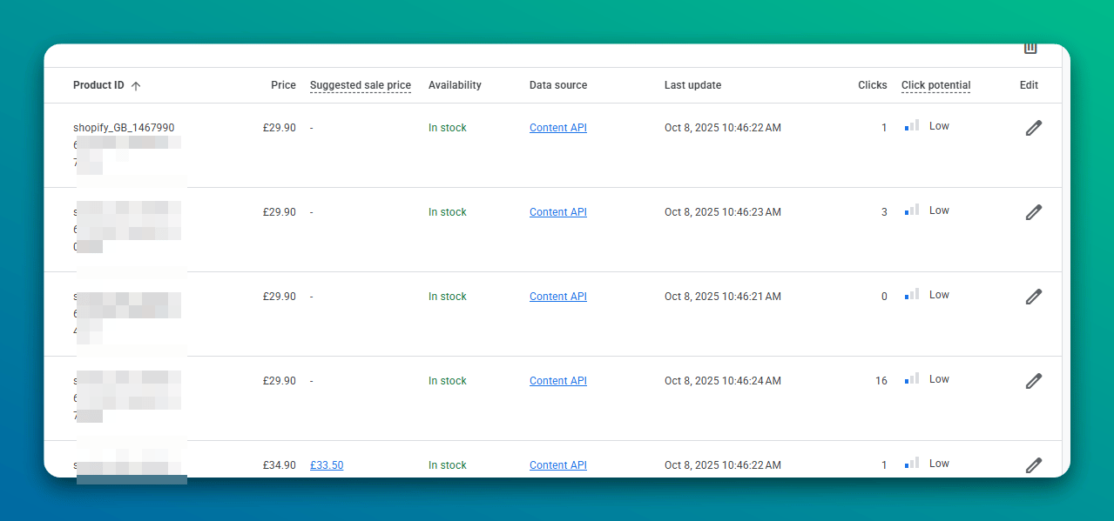Select the click potential bars on the last row
This screenshot has height=521, width=1114.
911,463
